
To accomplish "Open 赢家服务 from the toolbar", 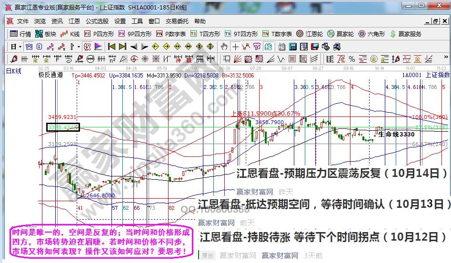I will 405,34.
